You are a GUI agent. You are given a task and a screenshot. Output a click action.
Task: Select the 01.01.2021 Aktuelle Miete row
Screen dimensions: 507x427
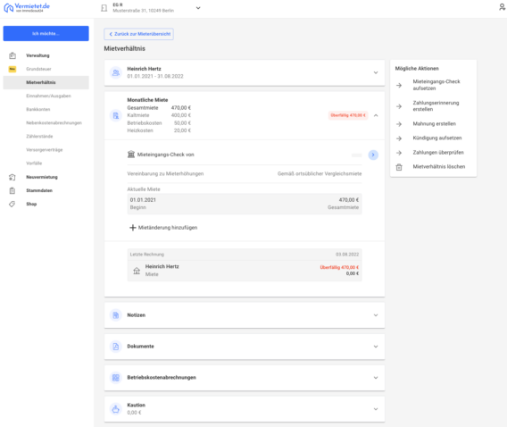[x=245, y=204]
